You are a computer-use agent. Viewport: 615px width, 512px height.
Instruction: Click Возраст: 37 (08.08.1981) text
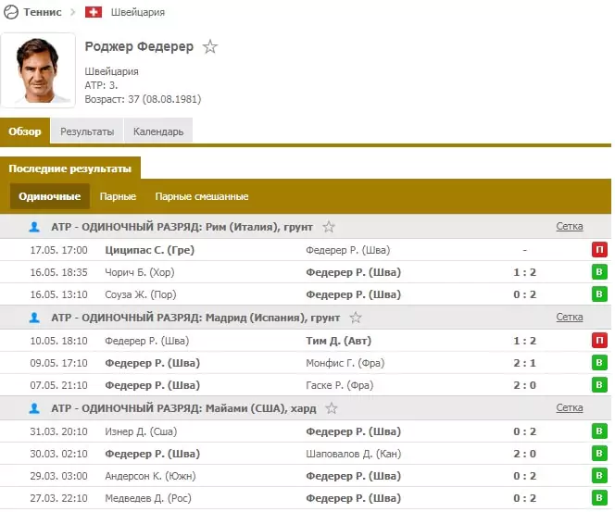(143, 99)
